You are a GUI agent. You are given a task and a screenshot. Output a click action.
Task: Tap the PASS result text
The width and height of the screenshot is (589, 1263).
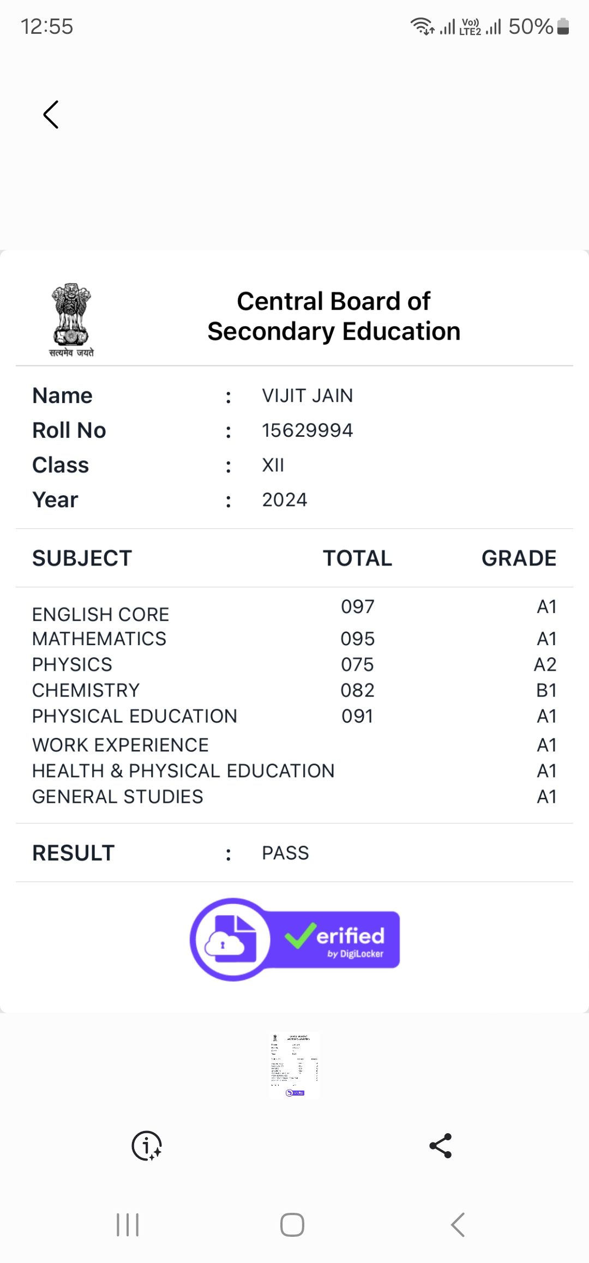[285, 853]
